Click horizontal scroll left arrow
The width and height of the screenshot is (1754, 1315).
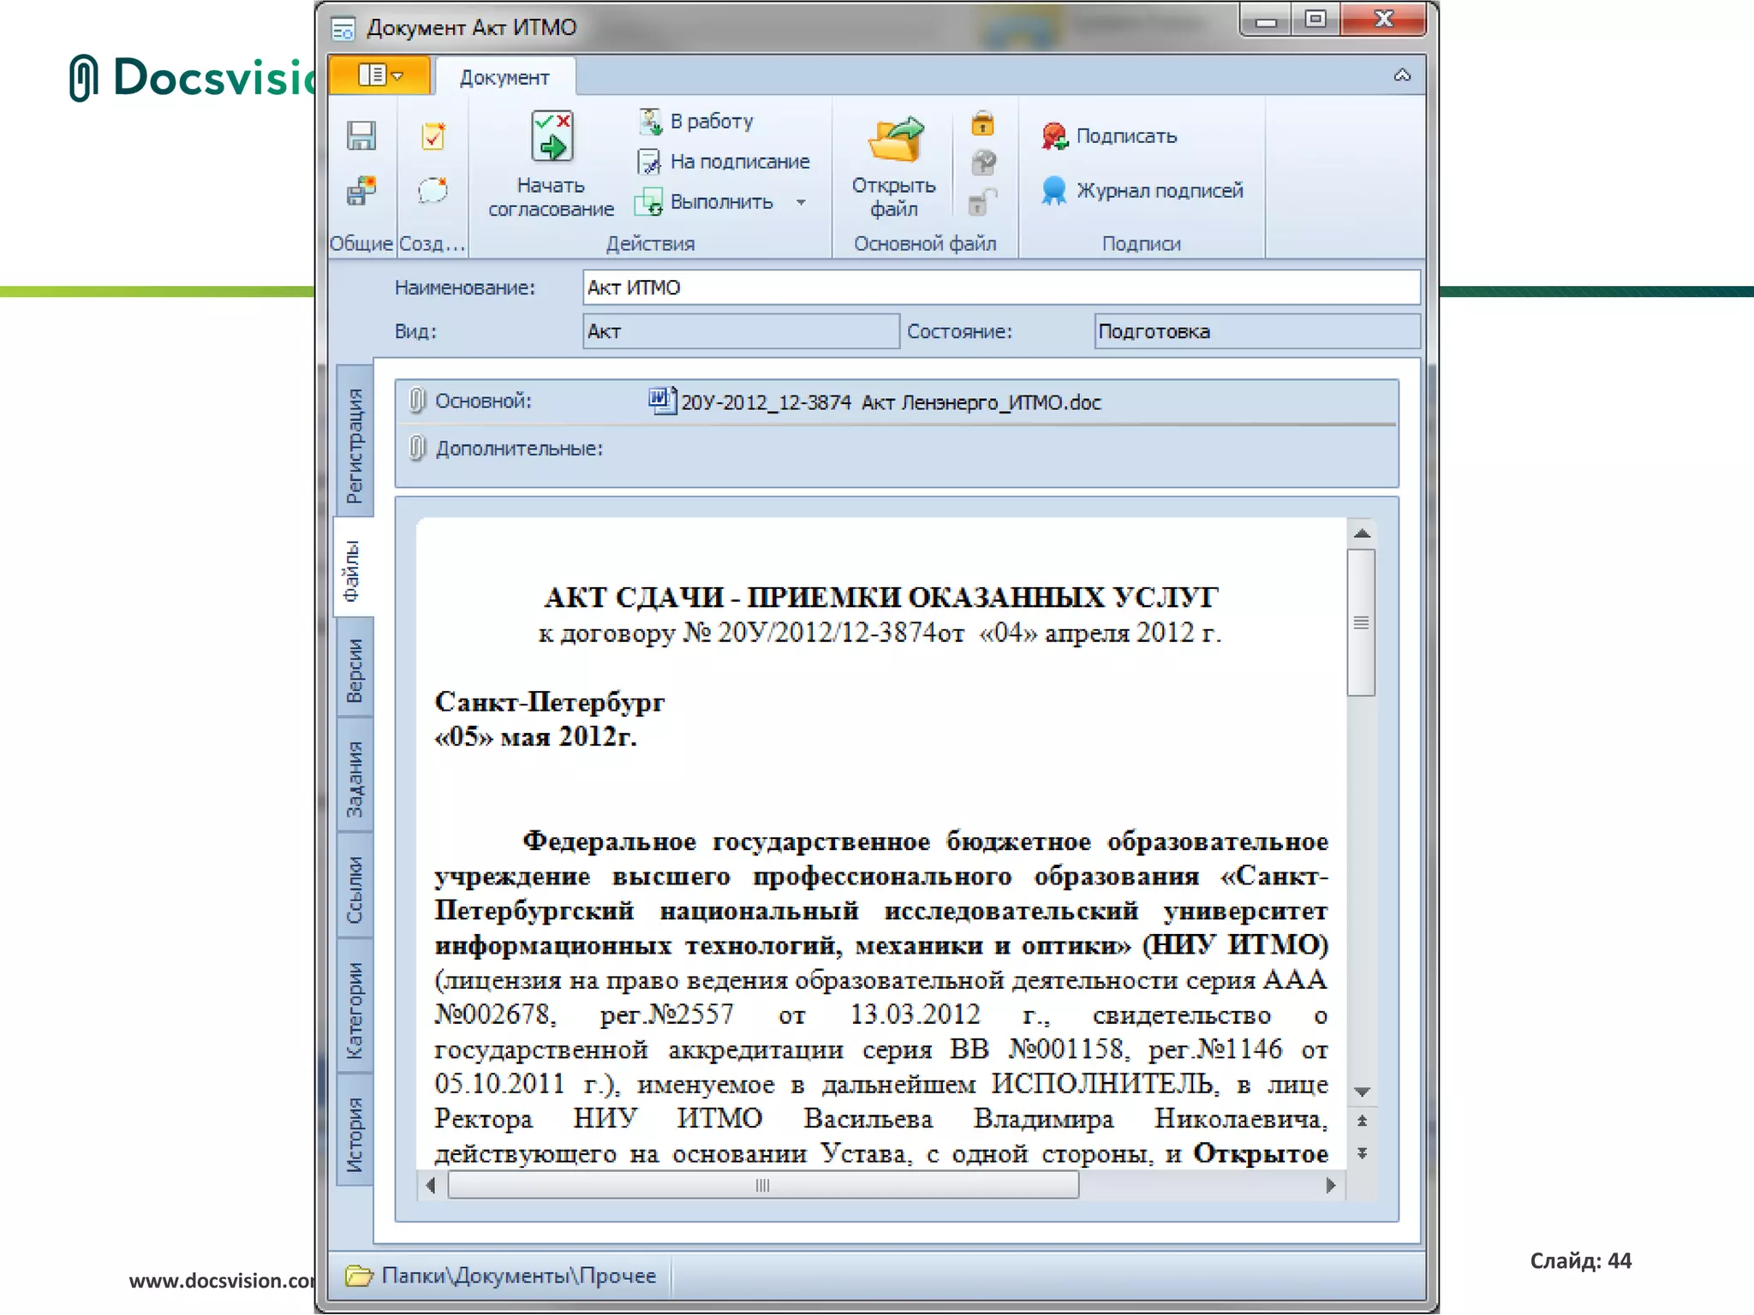(x=431, y=1186)
